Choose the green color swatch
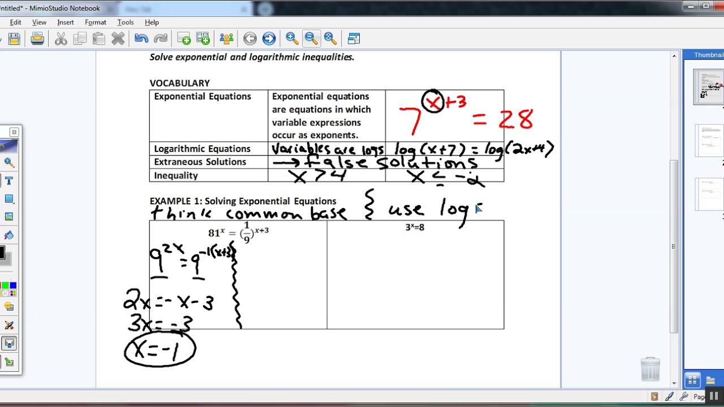Screen dimensions: 724x407 click(x=6, y=285)
